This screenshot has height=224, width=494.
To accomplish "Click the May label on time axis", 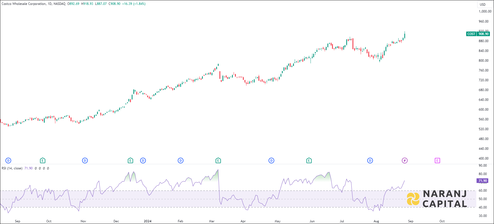I will point(278,221).
